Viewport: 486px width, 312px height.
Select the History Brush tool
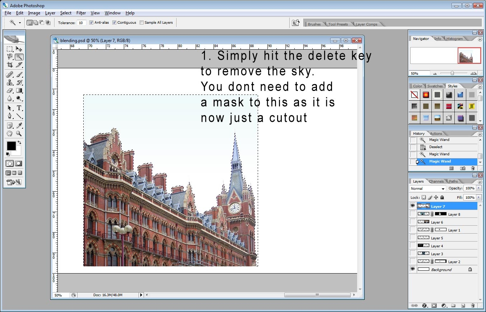[19, 83]
